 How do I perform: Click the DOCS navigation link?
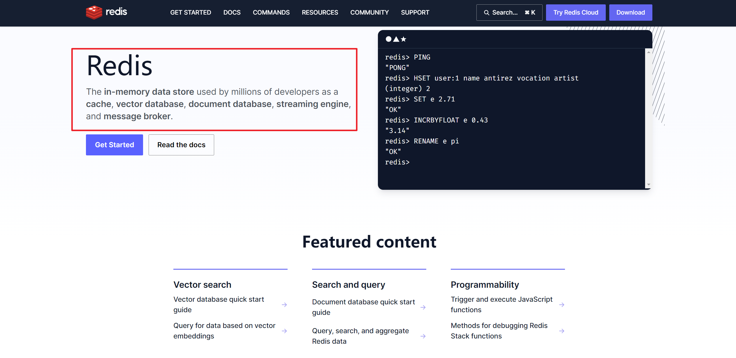[232, 13]
